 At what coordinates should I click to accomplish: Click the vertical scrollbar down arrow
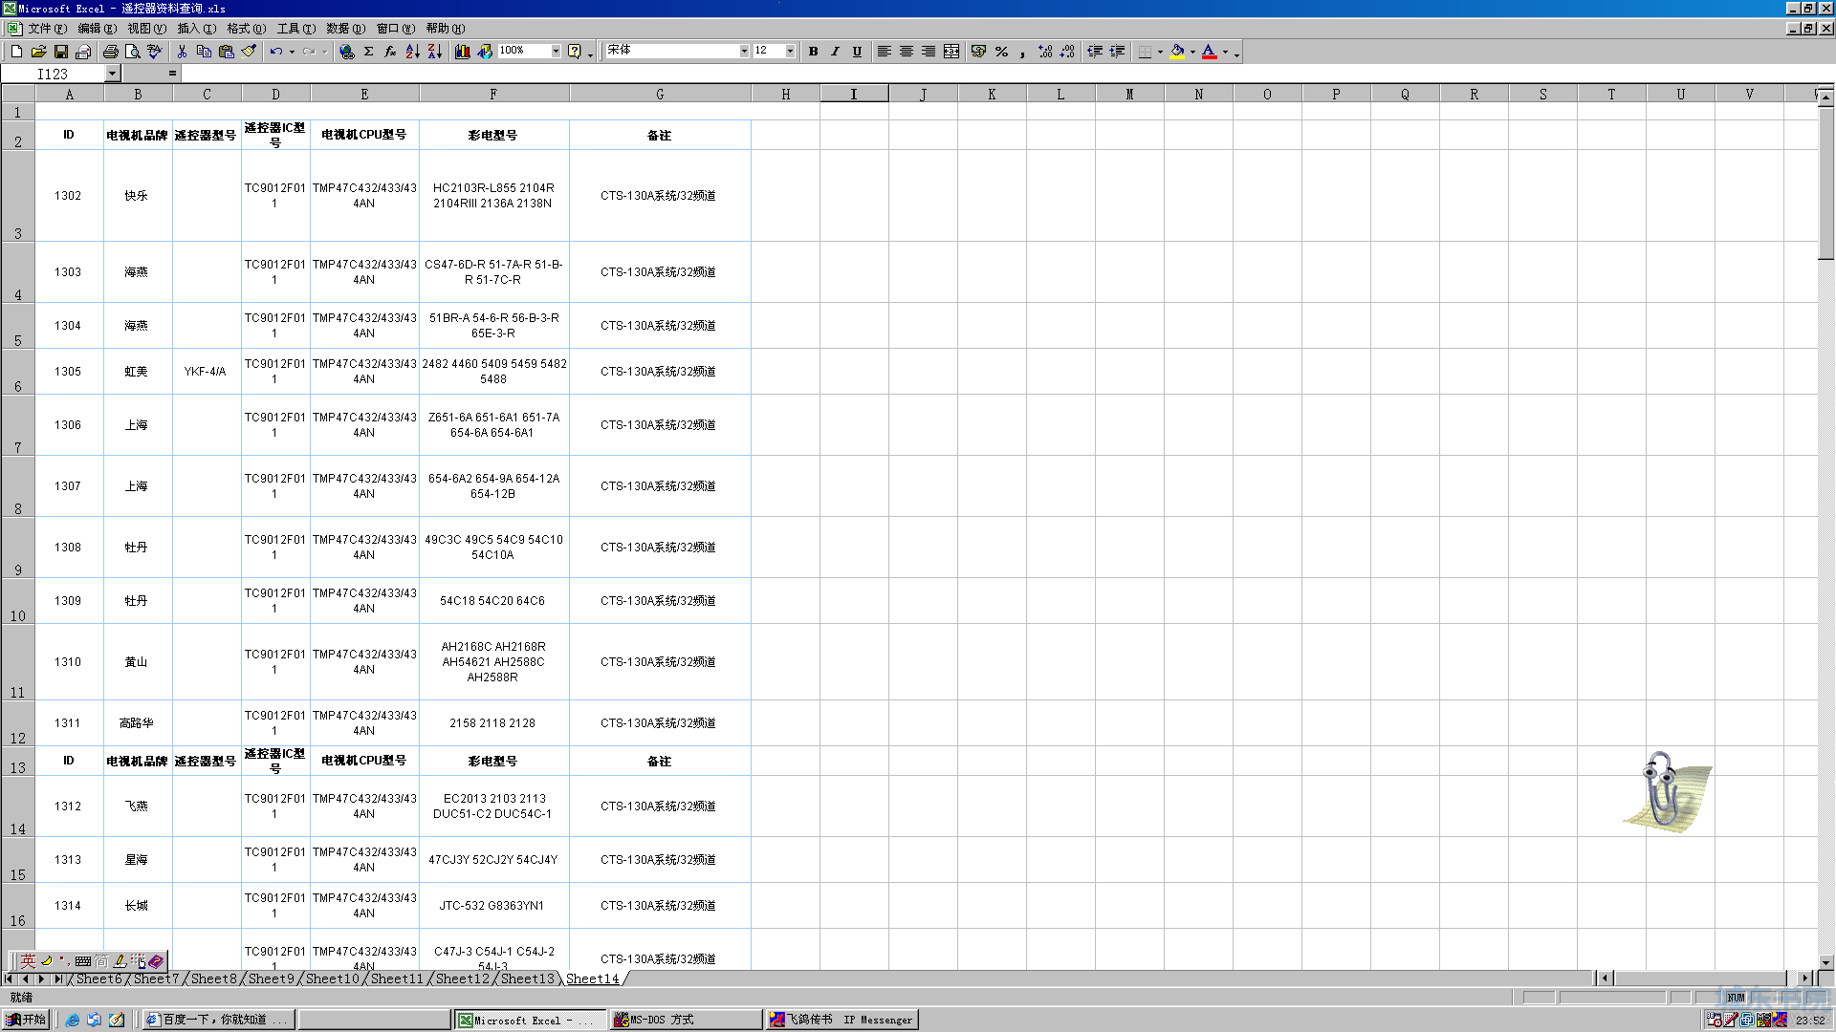(x=1825, y=962)
